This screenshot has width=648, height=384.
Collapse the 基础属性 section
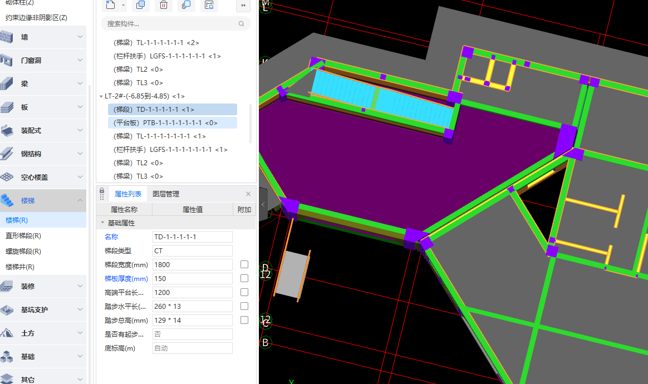[102, 223]
